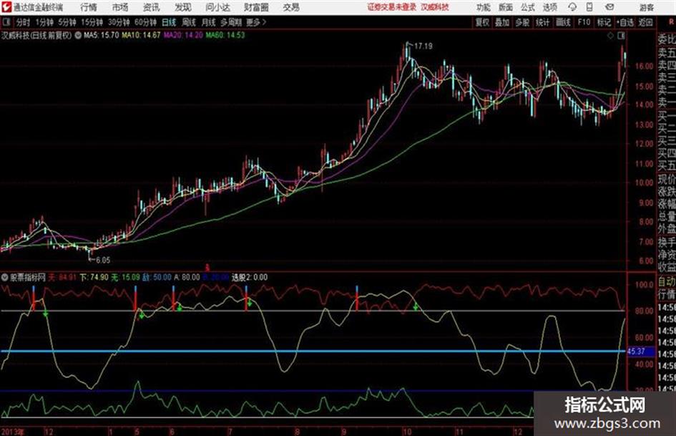Click the mobile phone icon in title bar
This screenshot has height=436, width=676.
tap(589, 7)
